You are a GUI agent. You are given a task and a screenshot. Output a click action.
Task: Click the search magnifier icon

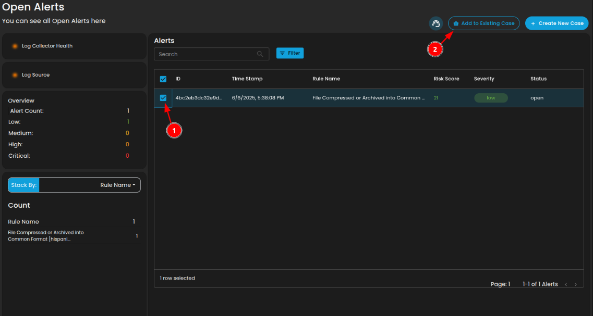point(260,54)
